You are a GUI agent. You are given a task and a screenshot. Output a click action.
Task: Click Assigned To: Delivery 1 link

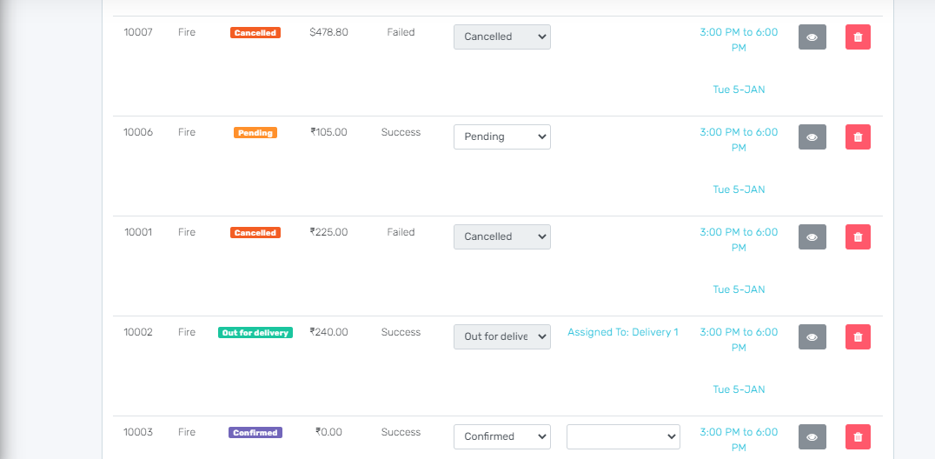tap(622, 332)
